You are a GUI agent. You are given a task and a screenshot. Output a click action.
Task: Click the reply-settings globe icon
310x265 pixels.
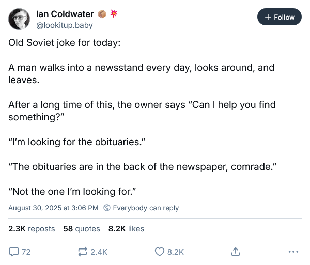tap(107, 208)
